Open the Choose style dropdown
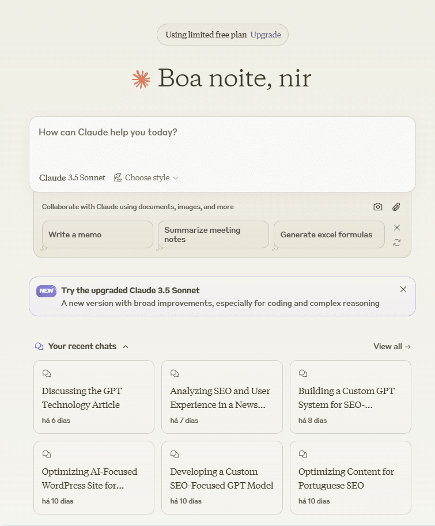Viewport: 435px width, 526px height. [x=146, y=178]
